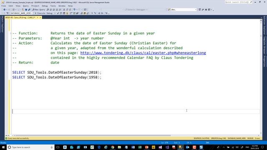Open Google Chrome from the taskbar
Image resolution: width=267 pixels, height=150 pixels.
pos(113,147)
